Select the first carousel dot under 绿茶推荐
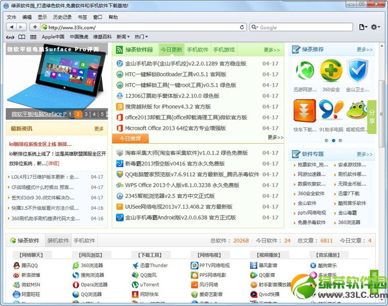Viewport: 388px width, 306px height. [326, 141]
